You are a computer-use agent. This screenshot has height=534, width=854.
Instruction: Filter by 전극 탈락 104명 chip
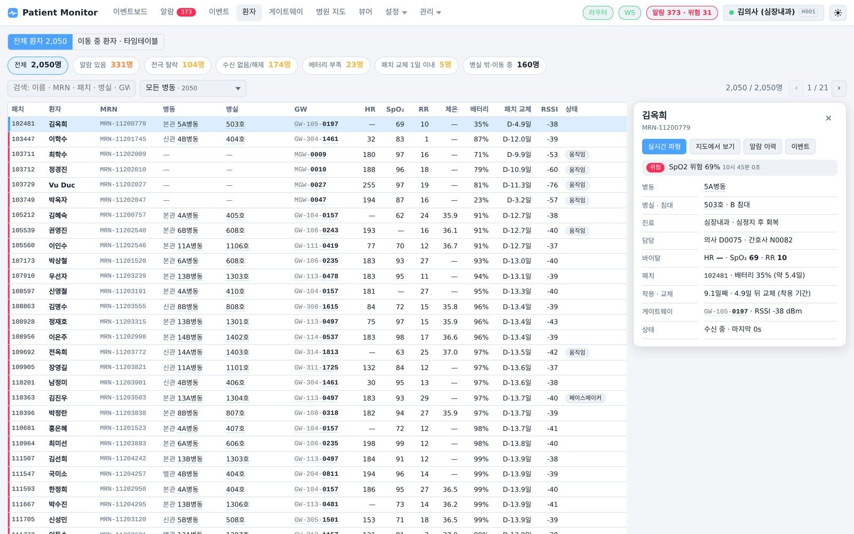(x=178, y=65)
